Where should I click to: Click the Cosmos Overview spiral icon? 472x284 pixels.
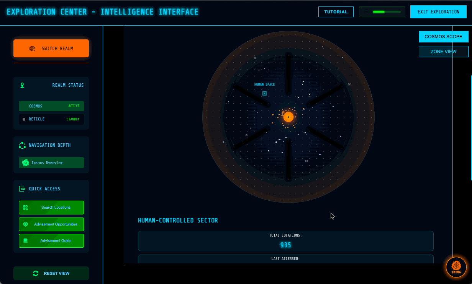point(26,163)
